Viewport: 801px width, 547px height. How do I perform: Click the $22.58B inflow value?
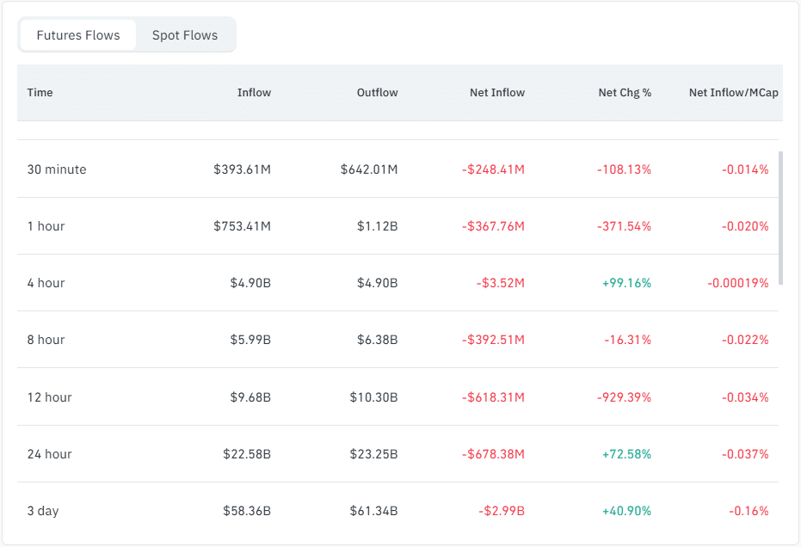247,454
